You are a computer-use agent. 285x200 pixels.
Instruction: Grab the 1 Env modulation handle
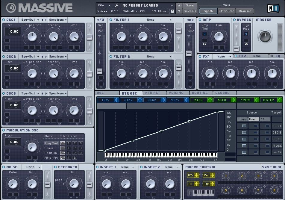point(116,100)
